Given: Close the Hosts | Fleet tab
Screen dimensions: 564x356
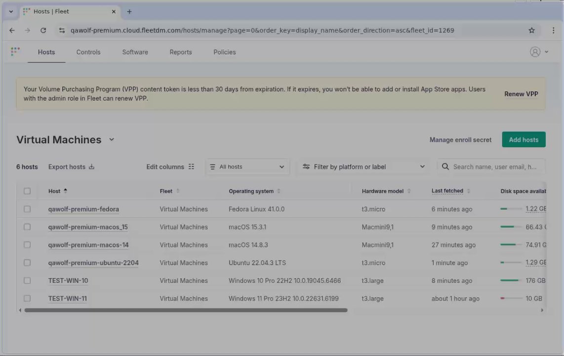Looking at the screenshot, I should tap(114, 11).
